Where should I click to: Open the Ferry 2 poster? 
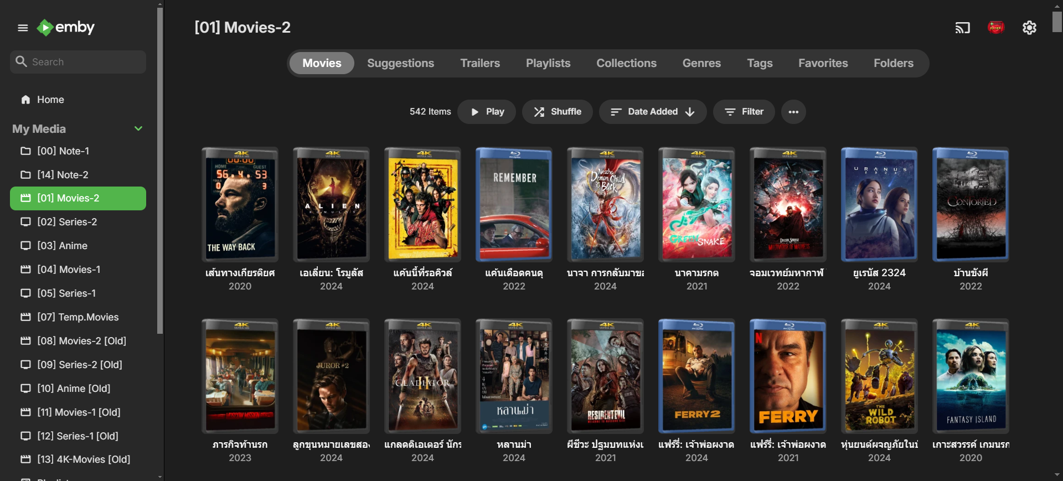coord(696,376)
